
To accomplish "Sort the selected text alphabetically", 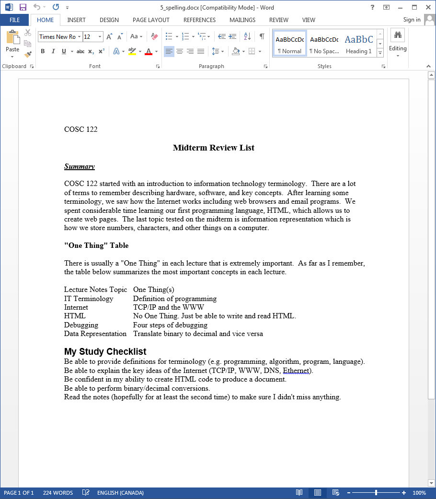I will [x=247, y=36].
